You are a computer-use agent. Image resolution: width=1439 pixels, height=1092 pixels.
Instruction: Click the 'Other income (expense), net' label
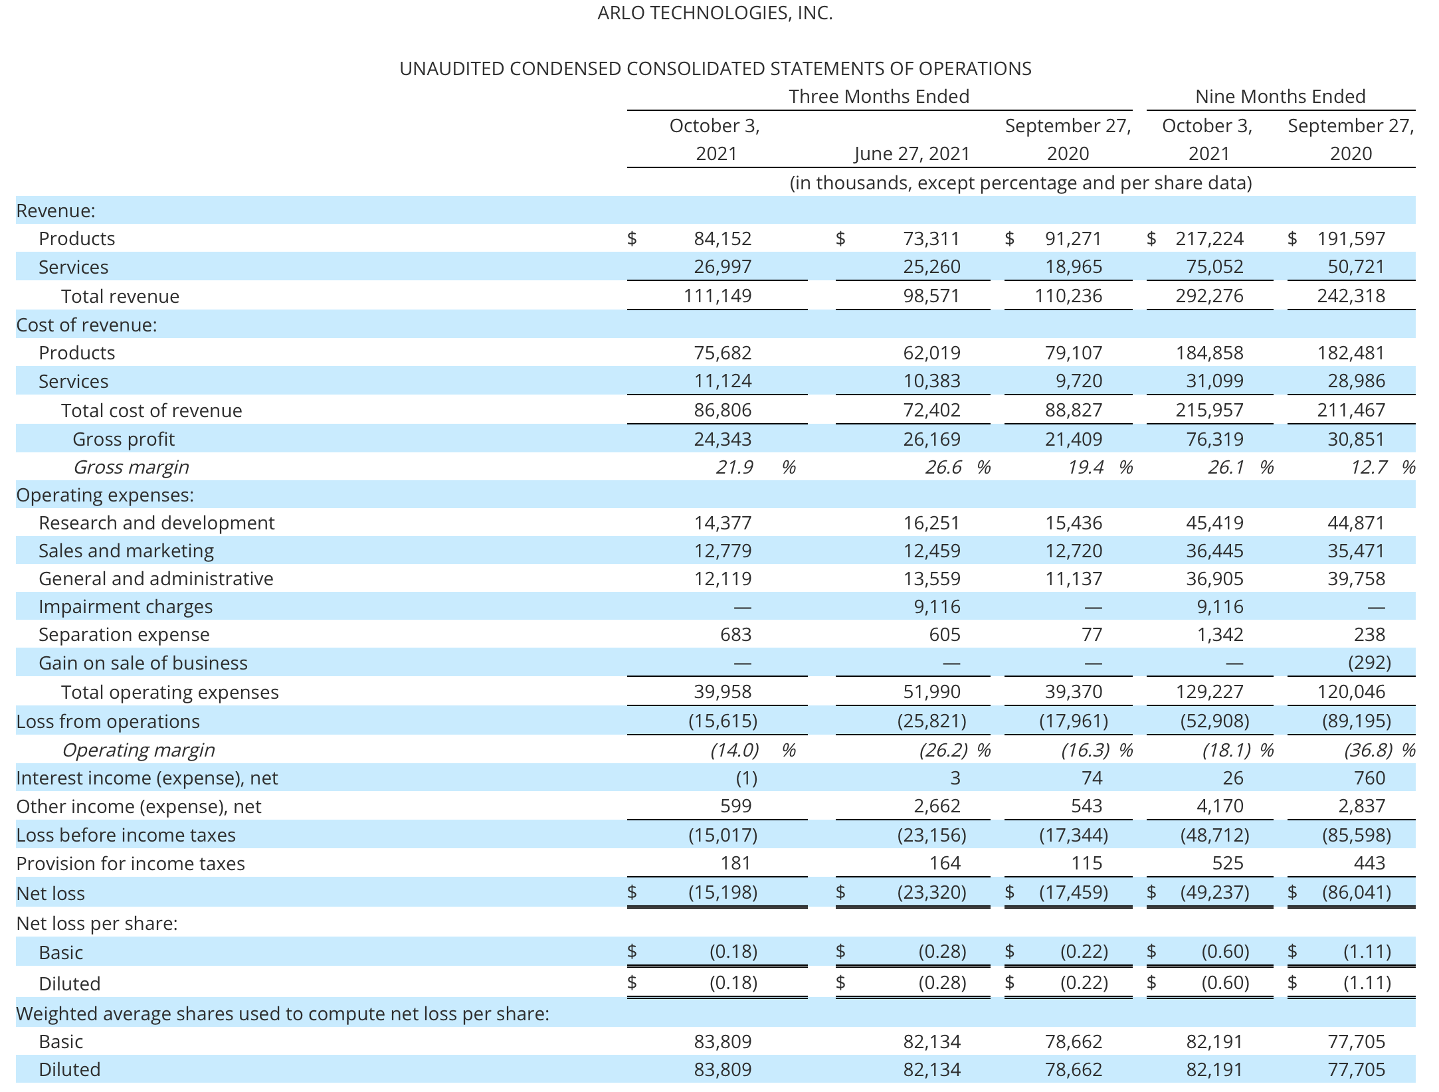[139, 806]
